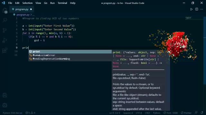Viewport: 206px width, 115px height.
Task: Choose the PendingDeprecationWarning suggestion
Action: (x=70, y=59)
